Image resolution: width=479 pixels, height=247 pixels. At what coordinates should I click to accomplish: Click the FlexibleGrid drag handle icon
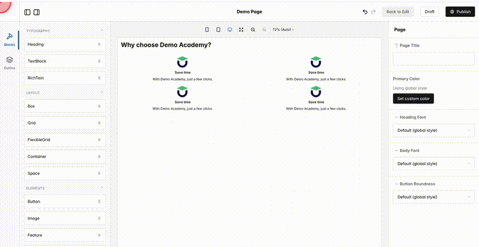click(99, 140)
